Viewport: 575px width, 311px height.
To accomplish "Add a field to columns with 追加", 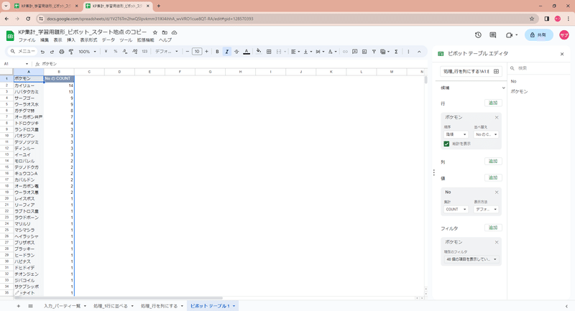I will pos(493,161).
